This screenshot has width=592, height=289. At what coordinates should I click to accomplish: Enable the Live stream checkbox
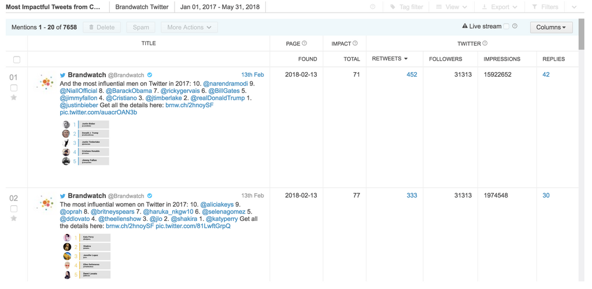tap(506, 27)
